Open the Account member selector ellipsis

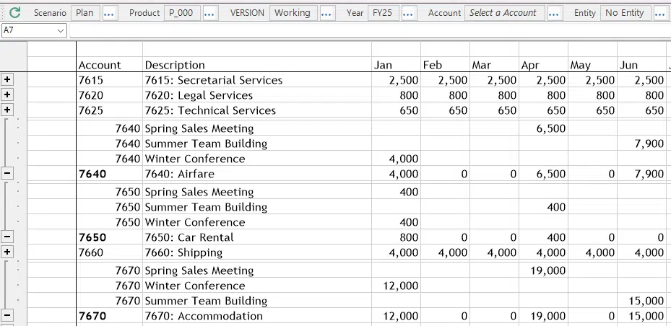pyautogui.click(x=555, y=13)
